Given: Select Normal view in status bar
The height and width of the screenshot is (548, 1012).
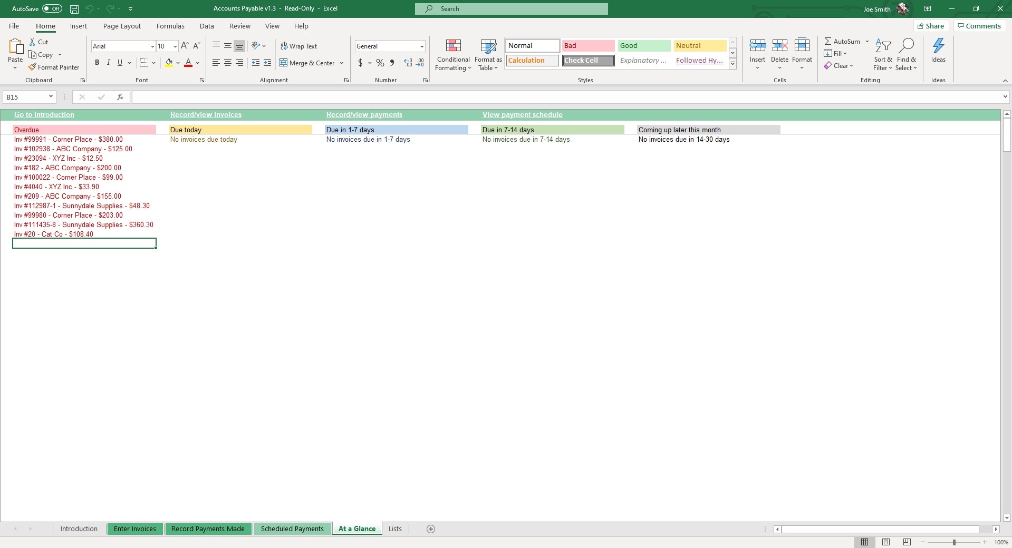Looking at the screenshot, I should point(865,542).
